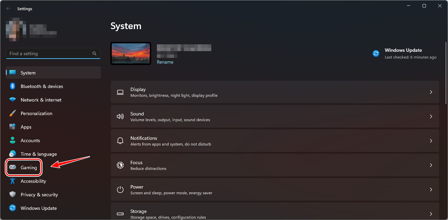Click 'Monitors, brightness, night light, display profile' text
Screen dimensions: 448x220
(174, 95)
